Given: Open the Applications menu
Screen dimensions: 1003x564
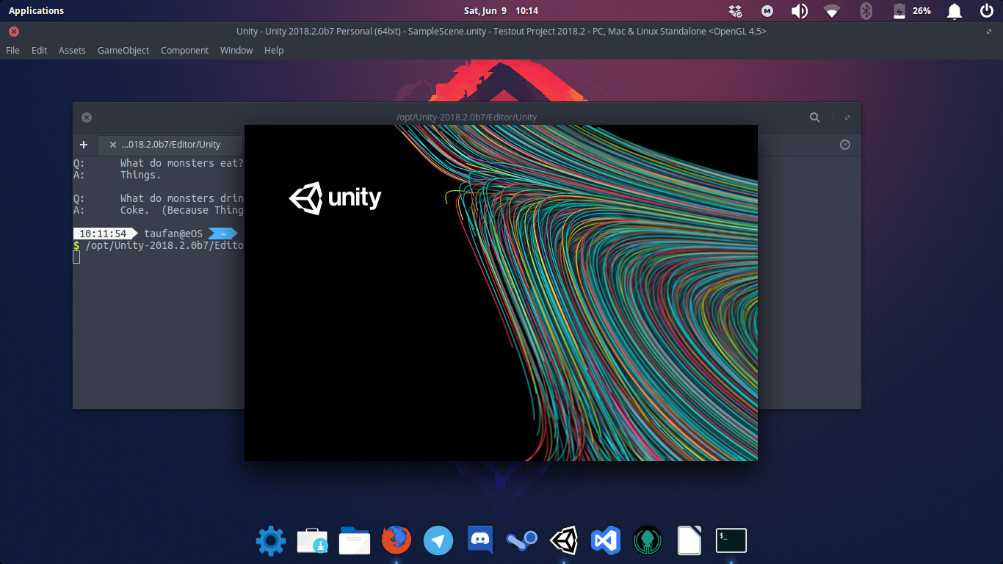Looking at the screenshot, I should (36, 10).
